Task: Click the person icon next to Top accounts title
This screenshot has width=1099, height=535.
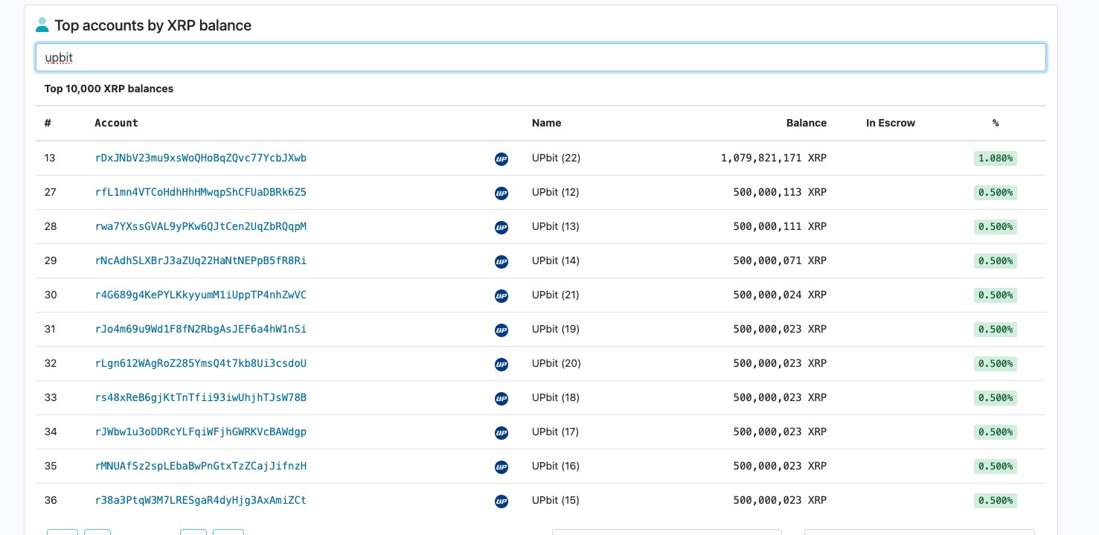Action: coord(42,25)
